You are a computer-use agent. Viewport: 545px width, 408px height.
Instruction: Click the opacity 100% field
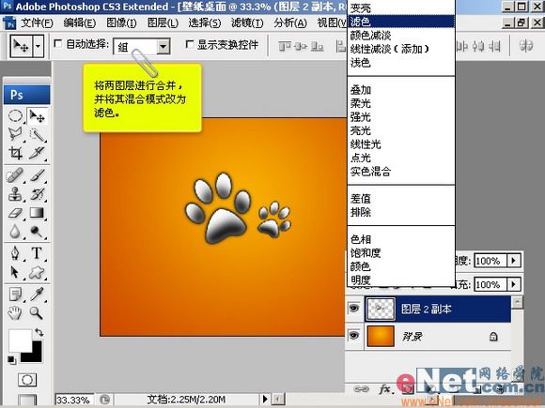[491, 261]
